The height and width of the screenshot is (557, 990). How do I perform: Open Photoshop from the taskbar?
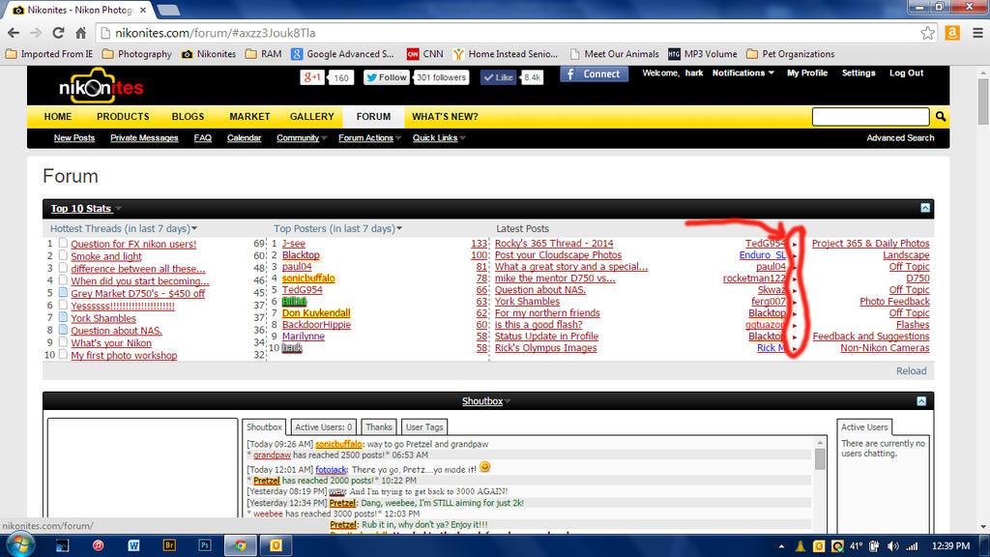[x=205, y=545]
